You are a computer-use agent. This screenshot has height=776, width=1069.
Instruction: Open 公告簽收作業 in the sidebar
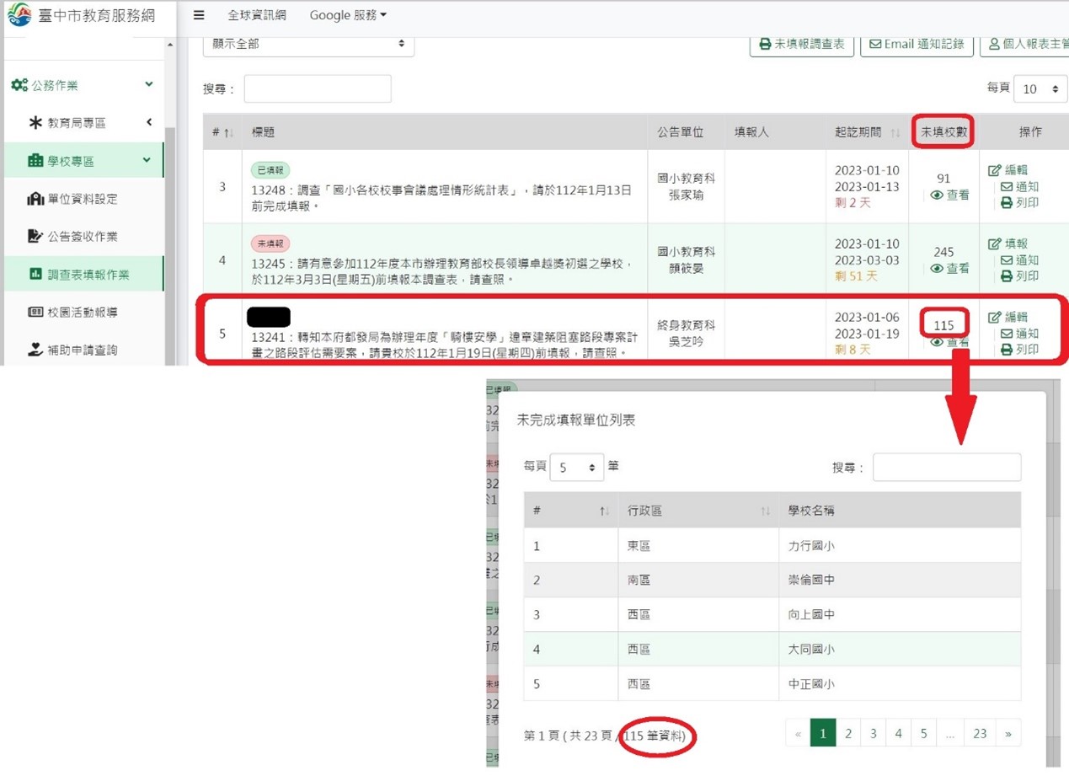(82, 237)
